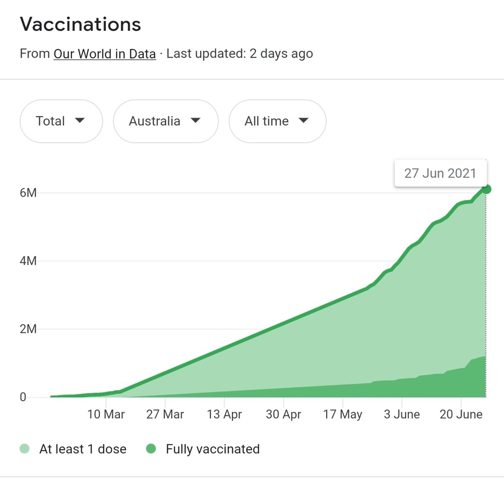Expand the Australia country selector

[165, 122]
